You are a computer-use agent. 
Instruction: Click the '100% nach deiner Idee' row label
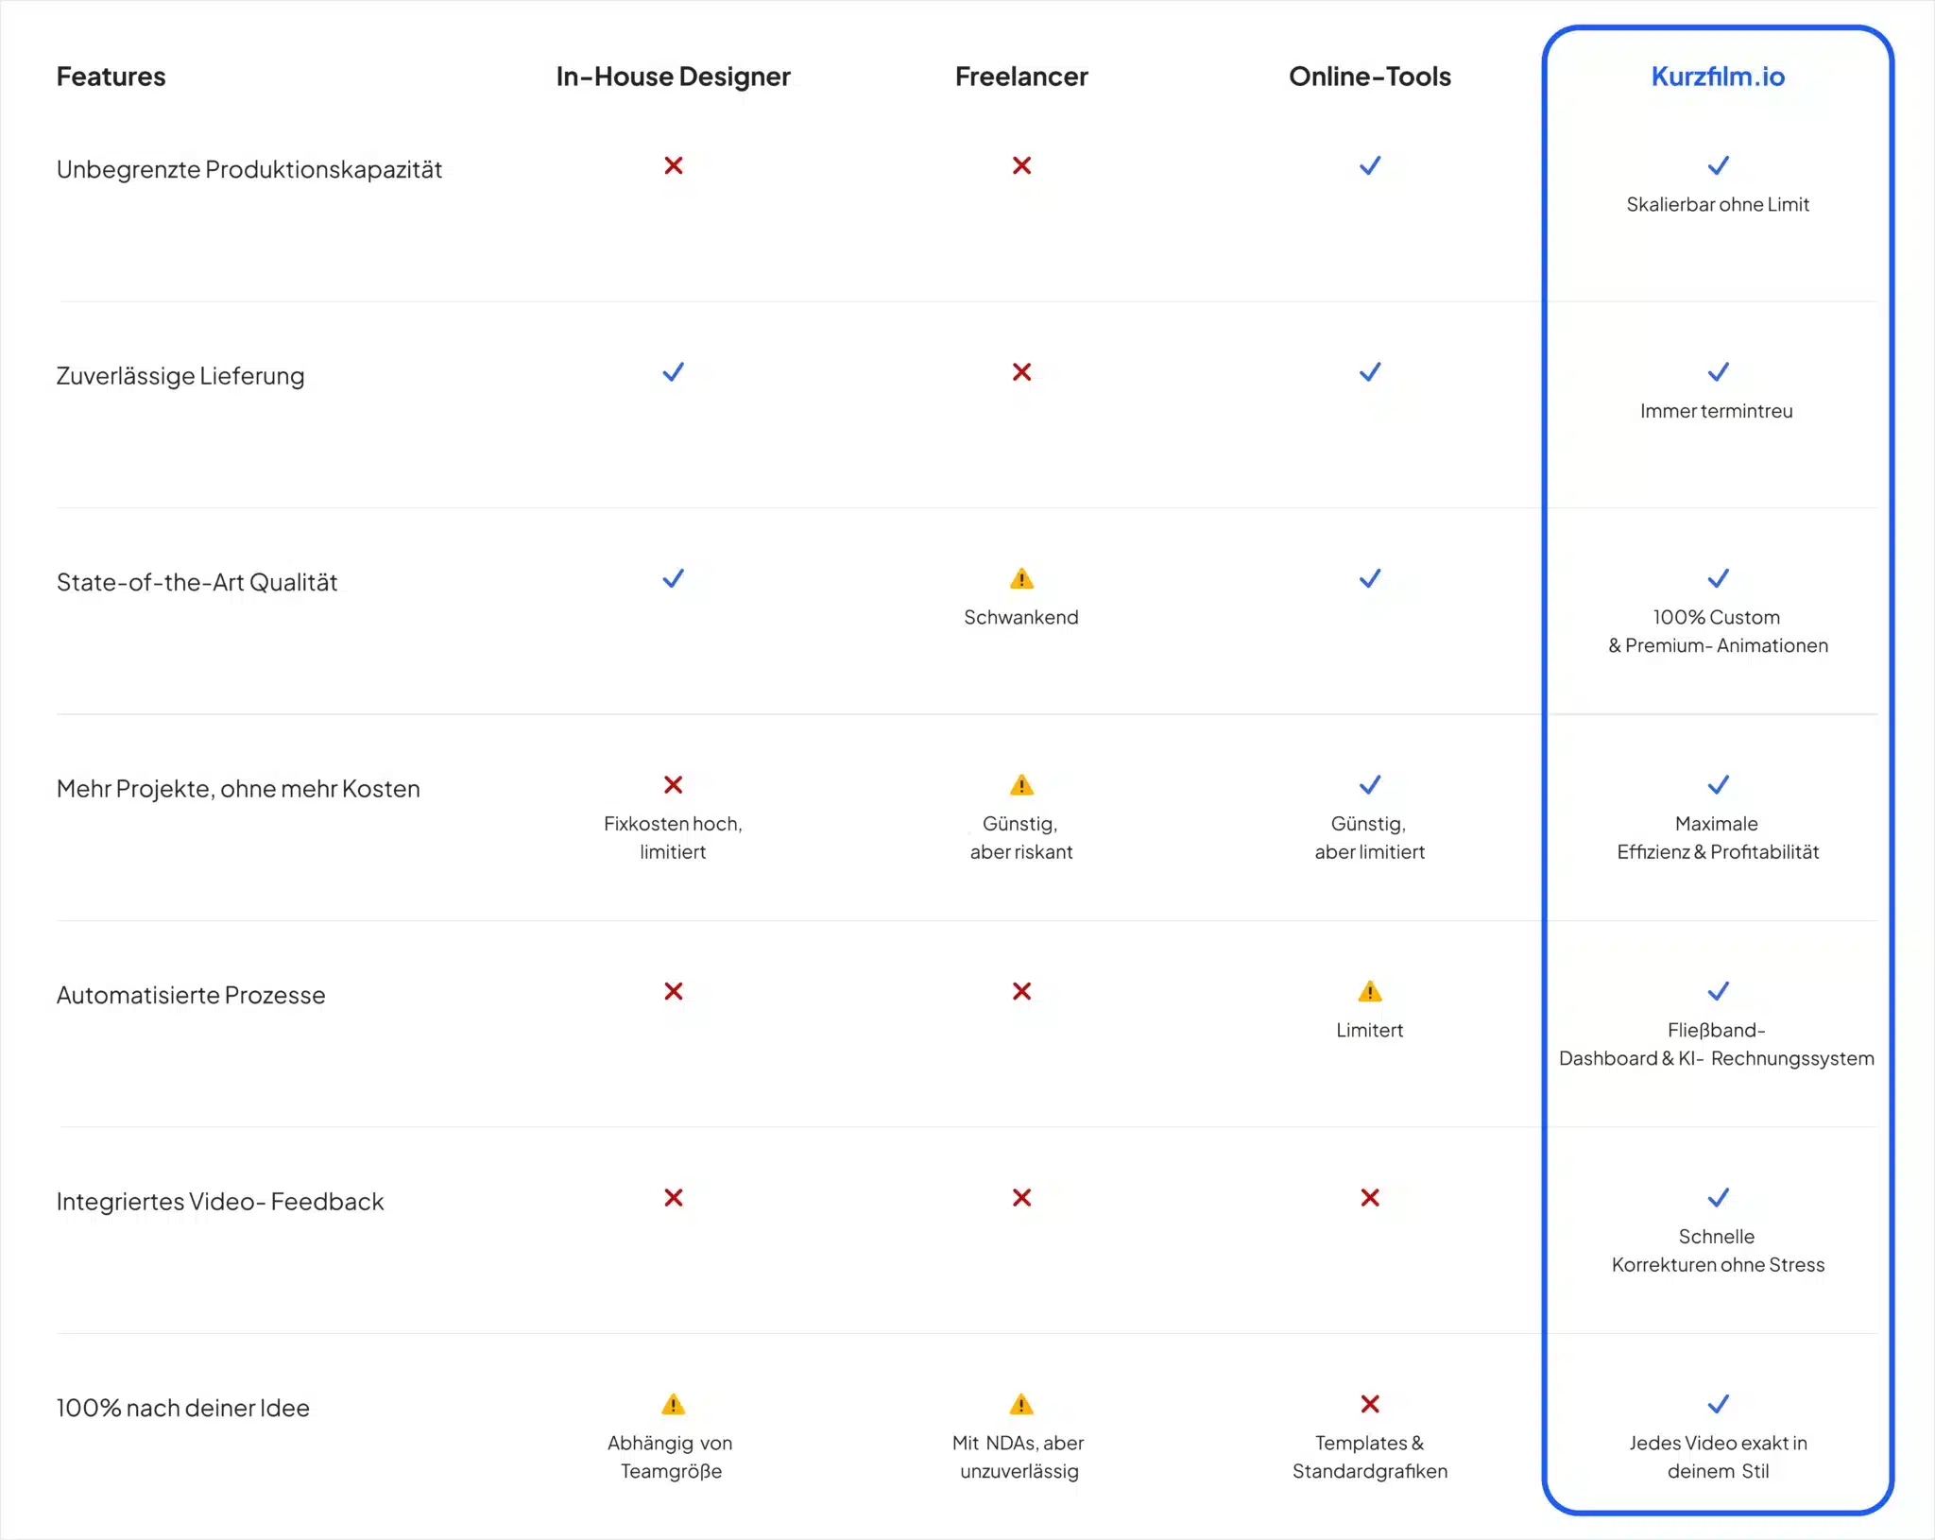(x=183, y=1408)
